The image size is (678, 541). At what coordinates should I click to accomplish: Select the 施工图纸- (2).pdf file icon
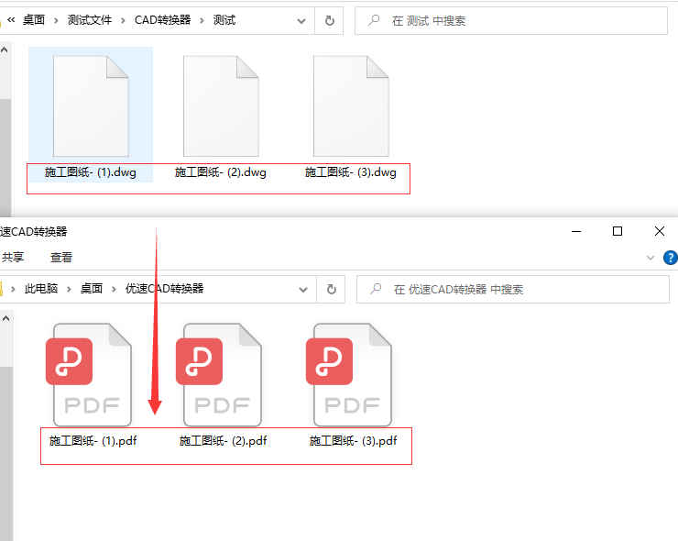pyautogui.click(x=219, y=375)
